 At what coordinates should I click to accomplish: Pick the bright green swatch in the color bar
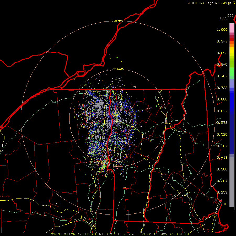pos(232,72)
